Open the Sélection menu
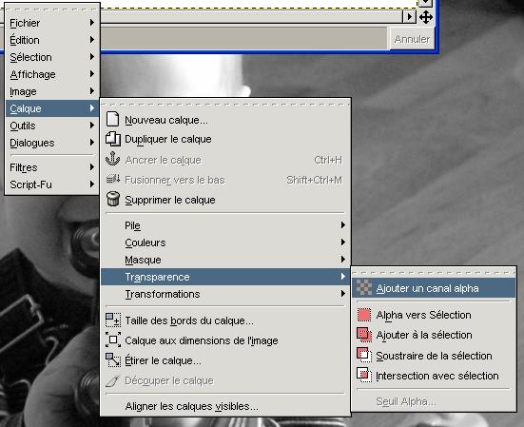This screenshot has height=427, width=524. point(52,57)
